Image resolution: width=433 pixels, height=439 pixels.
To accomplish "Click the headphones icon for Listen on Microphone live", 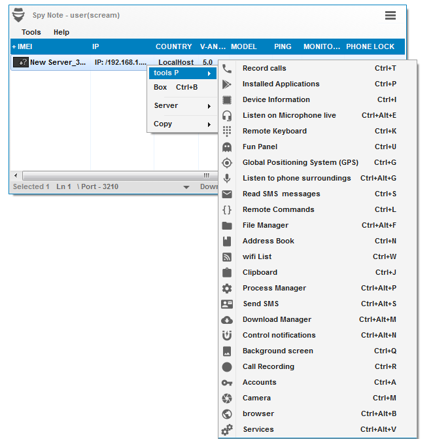I will (x=227, y=115).
